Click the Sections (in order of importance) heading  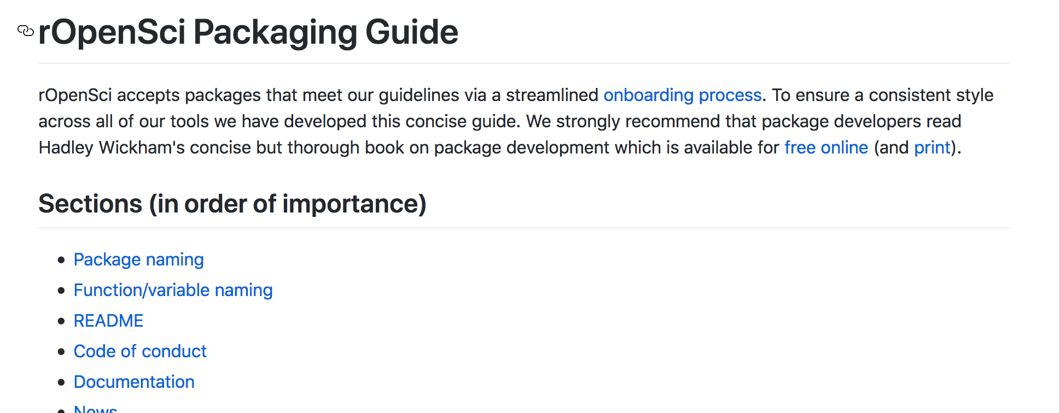coord(232,204)
